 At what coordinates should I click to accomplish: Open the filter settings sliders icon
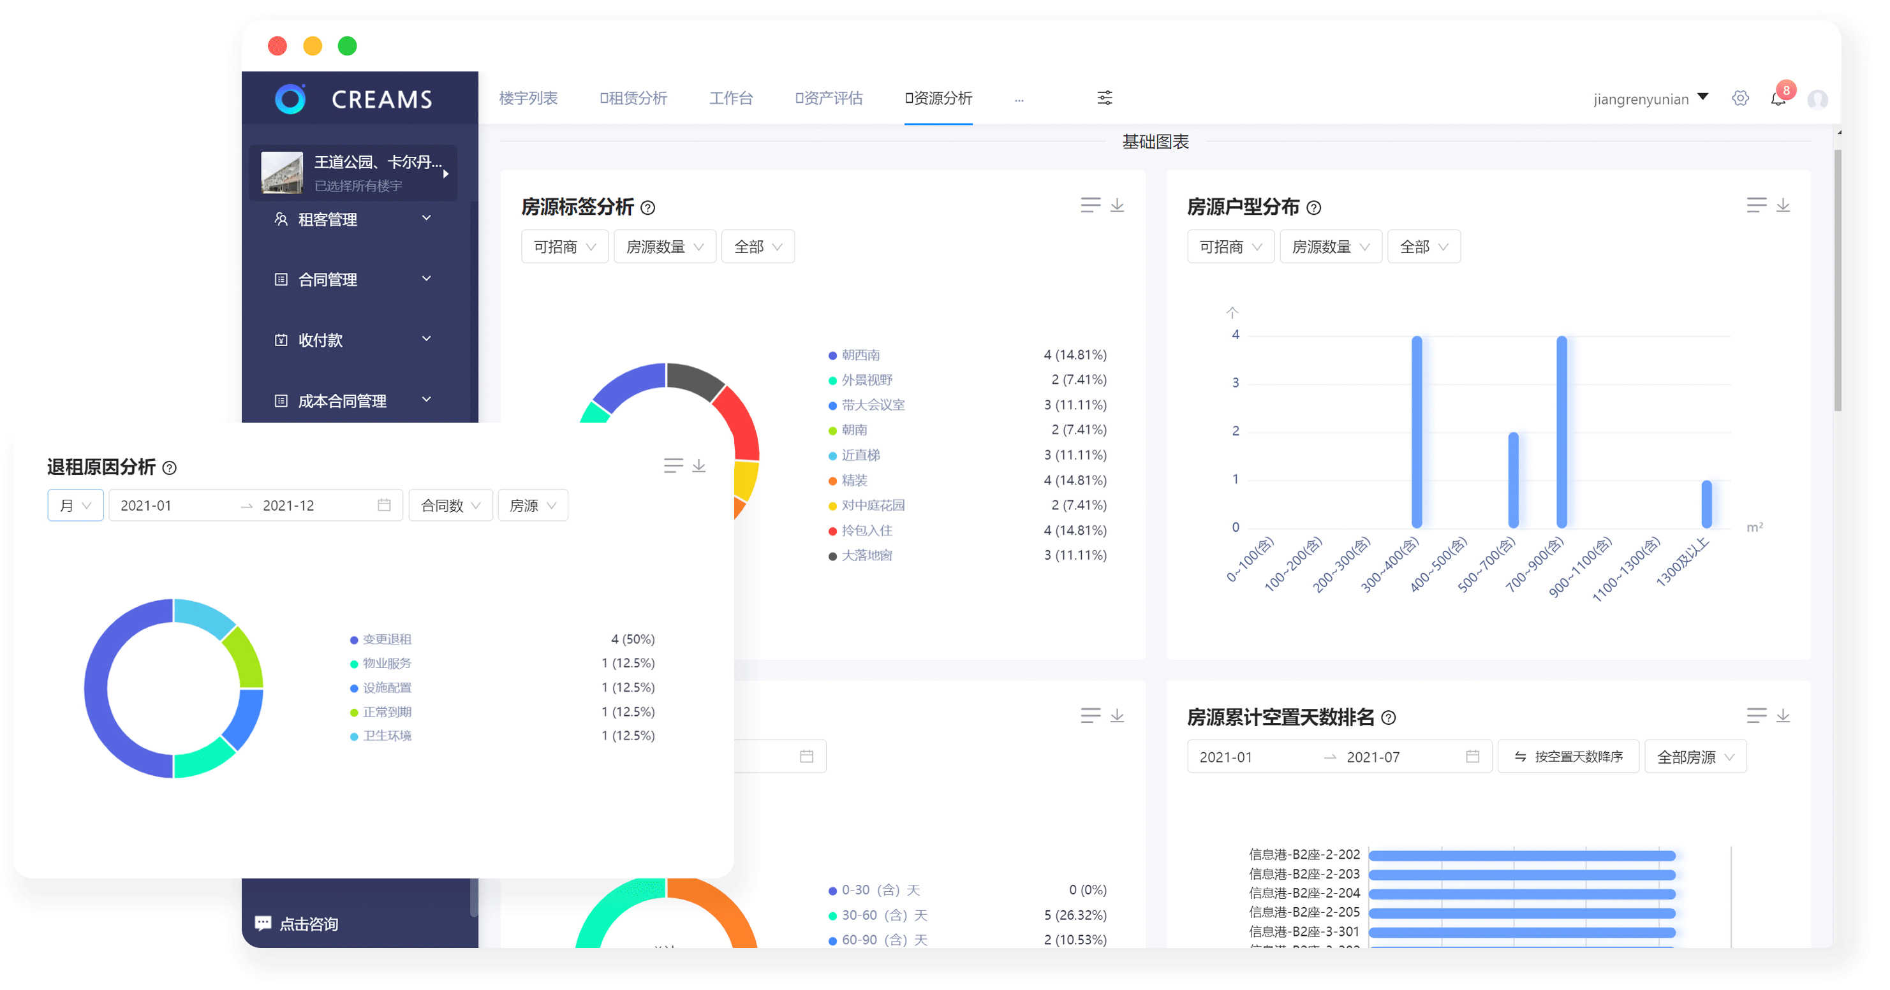(x=1104, y=98)
